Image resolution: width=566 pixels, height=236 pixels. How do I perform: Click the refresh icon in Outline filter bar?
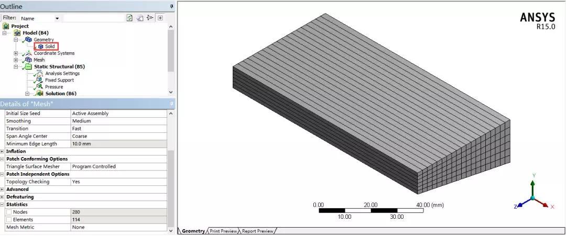coord(129,18)
